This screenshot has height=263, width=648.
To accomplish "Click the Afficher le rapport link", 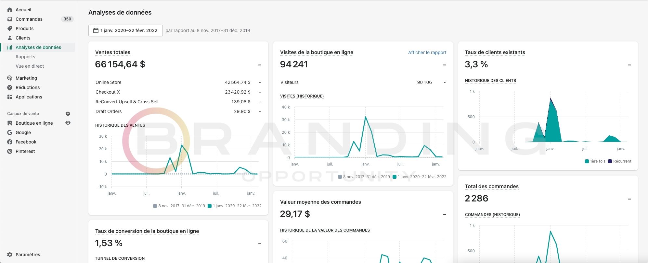I will coord(427,52).
